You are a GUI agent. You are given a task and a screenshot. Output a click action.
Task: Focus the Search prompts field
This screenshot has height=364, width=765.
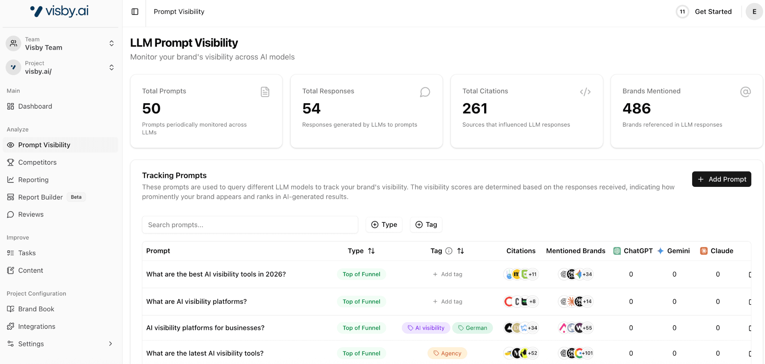click(250, 225)
